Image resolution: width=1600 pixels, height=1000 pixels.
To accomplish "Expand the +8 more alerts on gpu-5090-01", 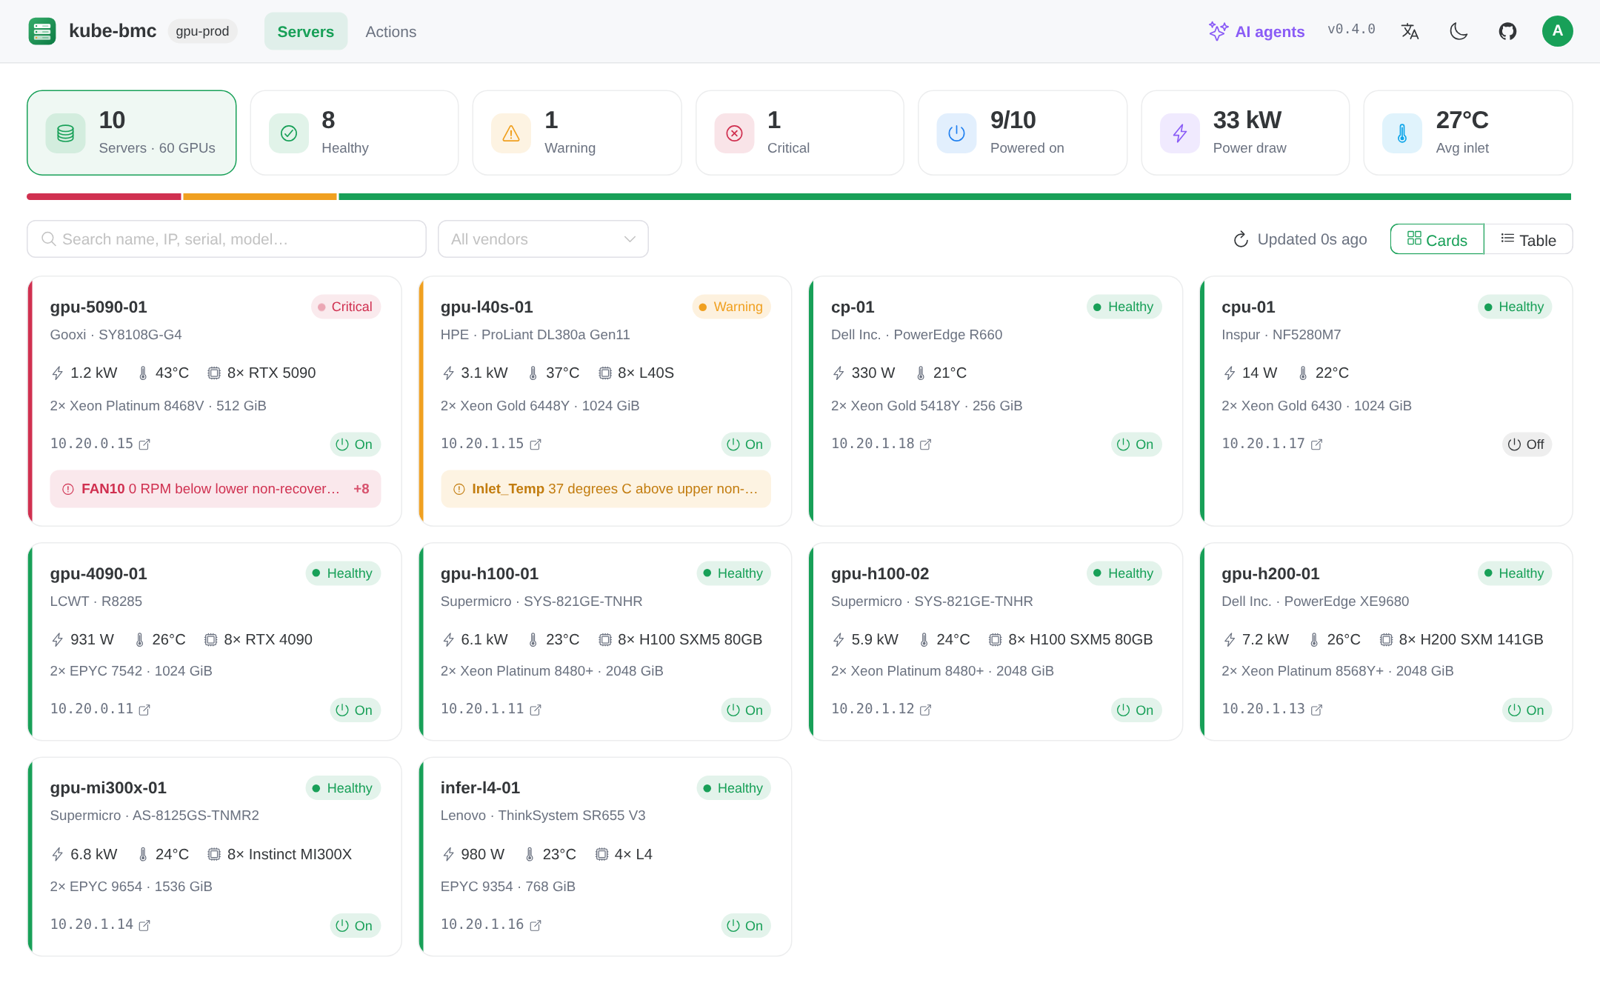I will click(x=361, y=489).
